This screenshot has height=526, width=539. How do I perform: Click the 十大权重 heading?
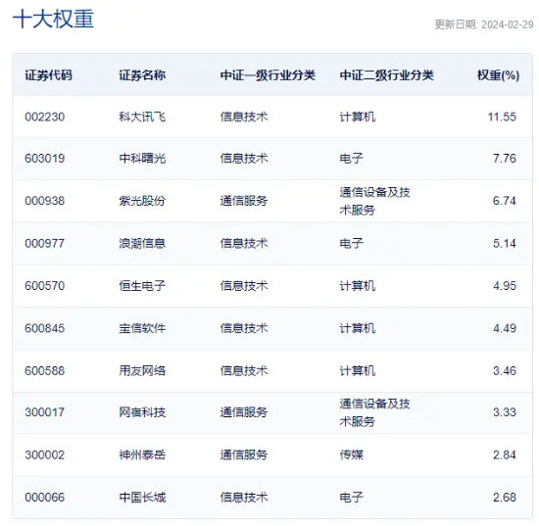pyautogui.click(x=53, y=19)
